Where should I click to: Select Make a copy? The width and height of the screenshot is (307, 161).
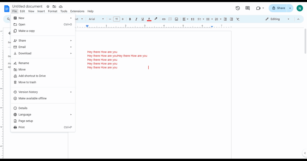(43, 31)
